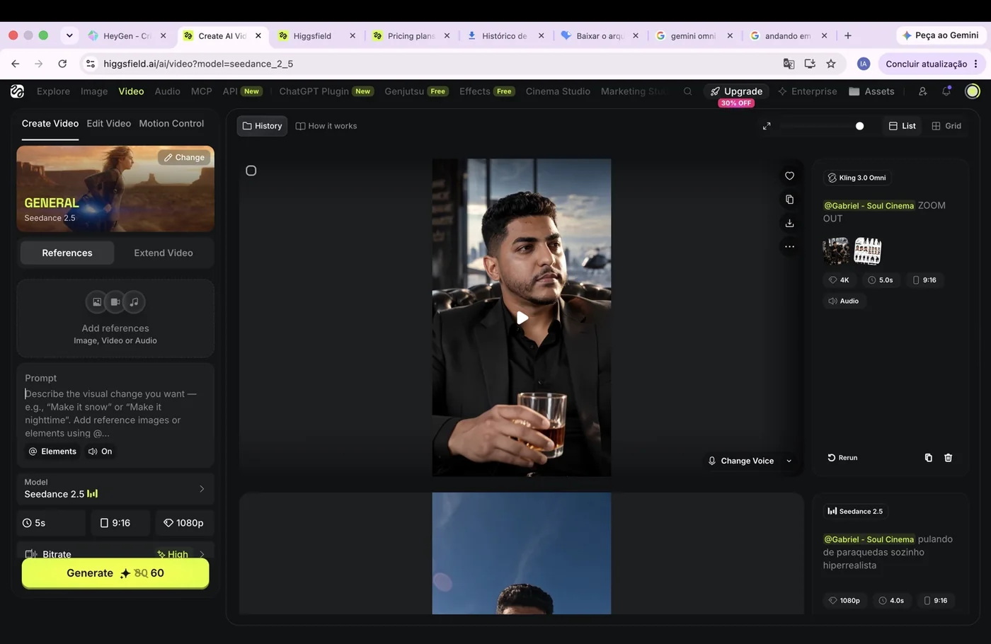This screenshot has width=991, height=644.
Task: Open the three-dot more options menu beside the video
Action: (x=789, y=247)
